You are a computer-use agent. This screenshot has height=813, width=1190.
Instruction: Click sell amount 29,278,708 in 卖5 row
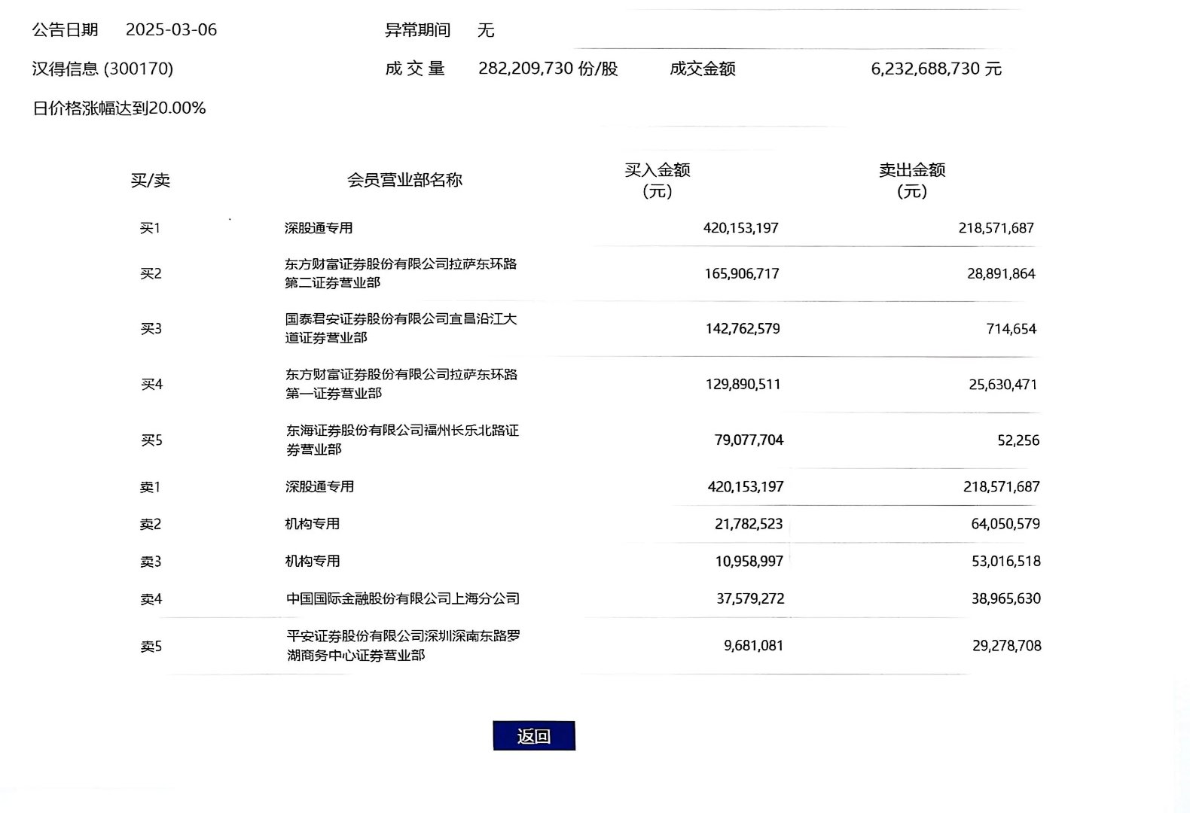pyautogui.click(x=1006, y=646)
